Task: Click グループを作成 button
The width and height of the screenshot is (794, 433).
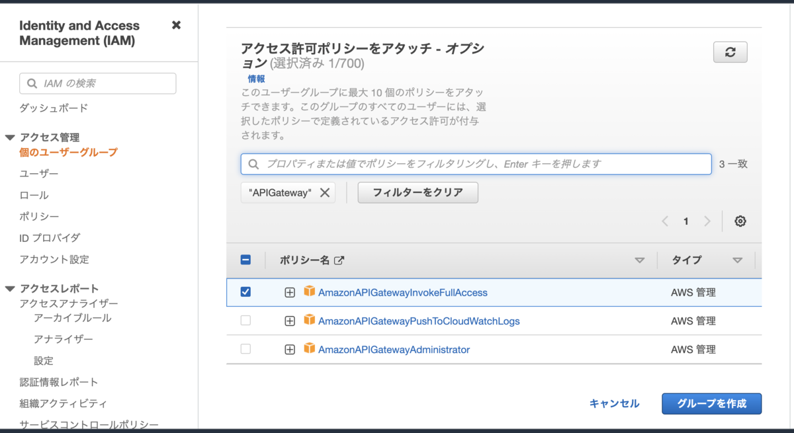Action: point(711,403)
